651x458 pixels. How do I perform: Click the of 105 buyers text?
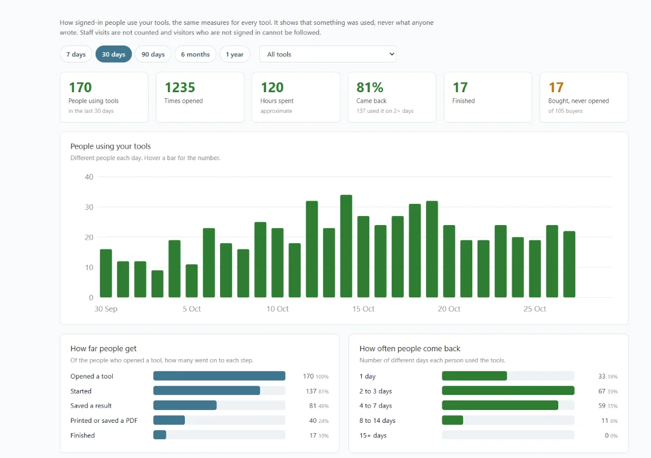pos(565,111)
